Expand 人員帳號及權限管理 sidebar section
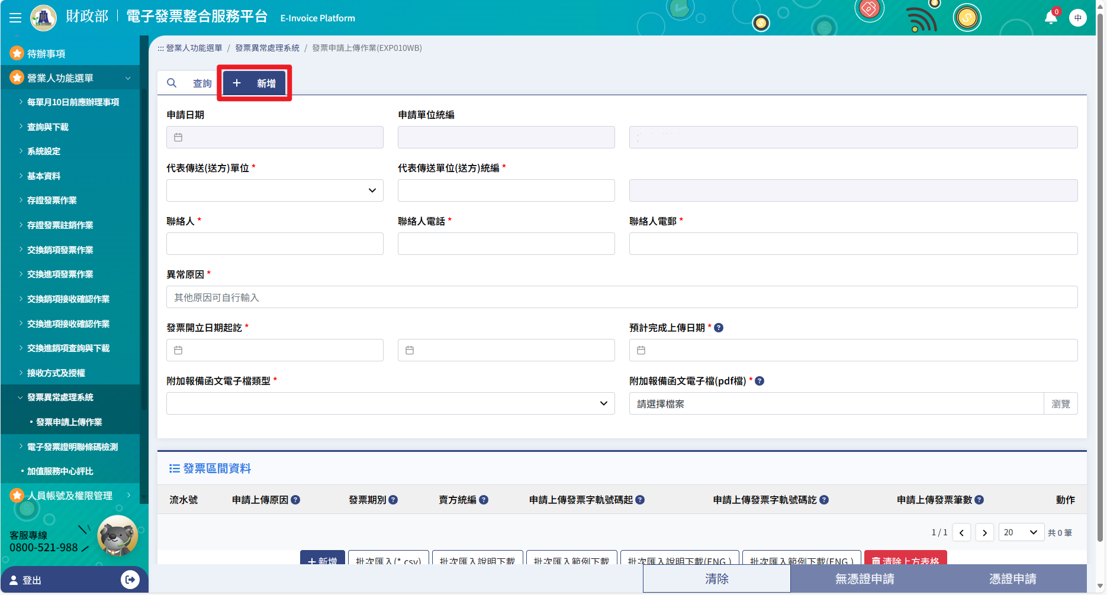 (70, 496)
